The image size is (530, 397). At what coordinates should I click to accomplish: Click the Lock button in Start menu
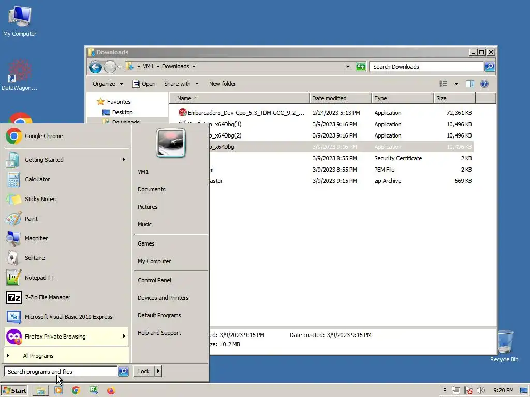click(144, 371)
